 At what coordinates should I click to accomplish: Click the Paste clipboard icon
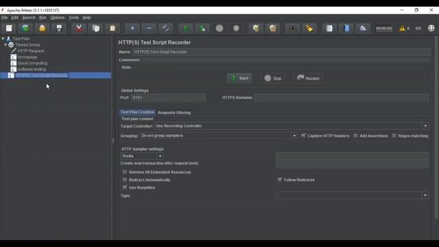coord(112,28)
